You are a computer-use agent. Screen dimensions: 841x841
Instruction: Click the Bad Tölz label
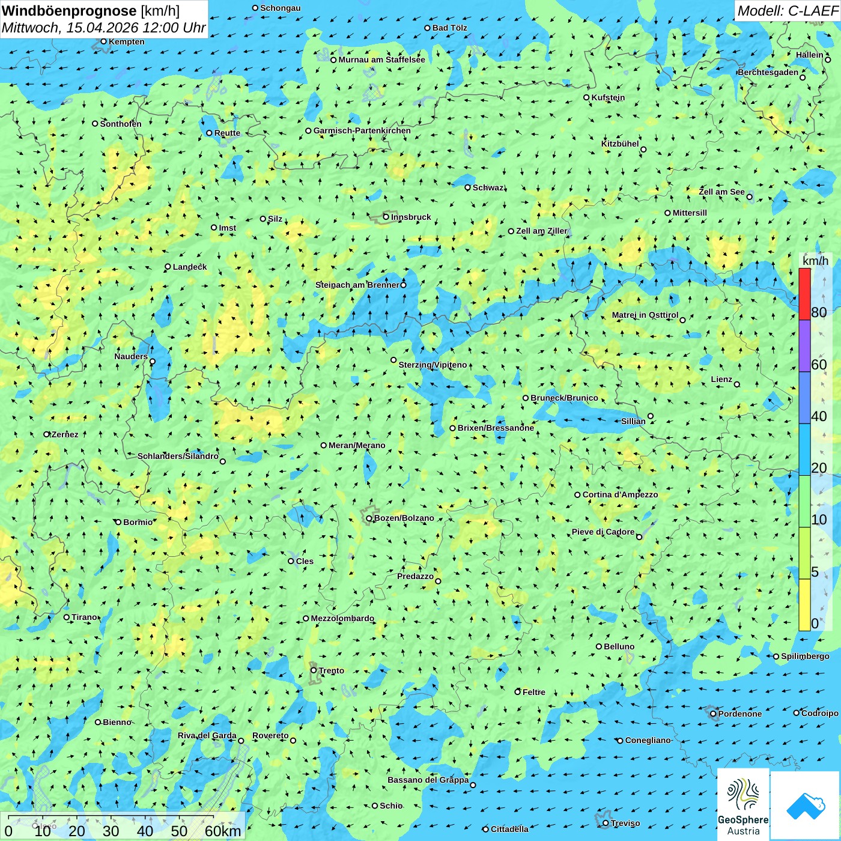pos(450,28)
